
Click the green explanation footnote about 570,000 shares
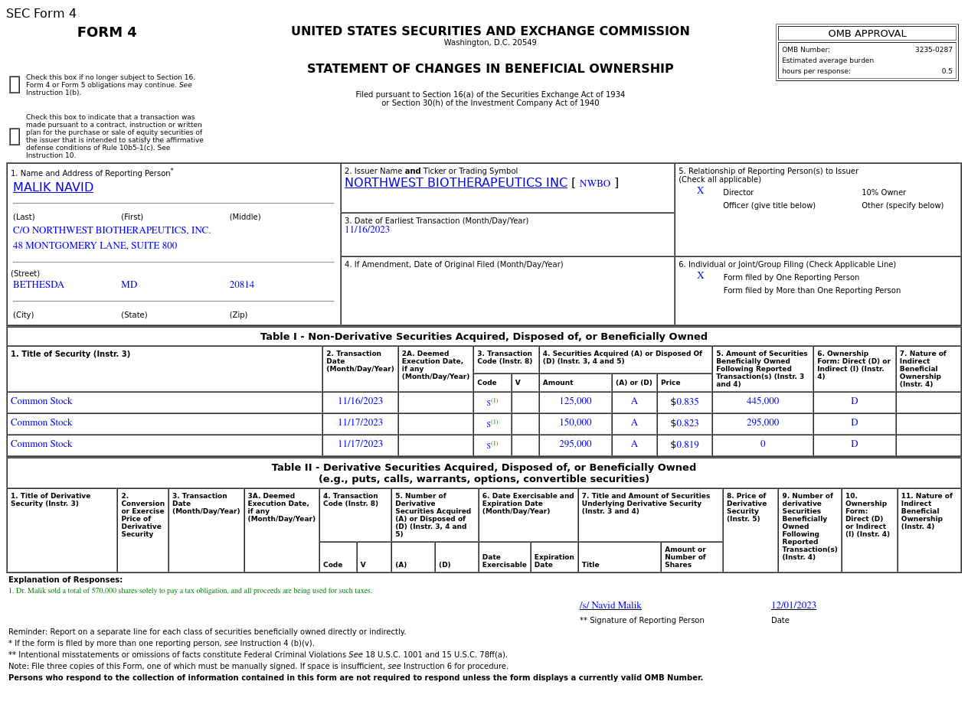(190, 591)
